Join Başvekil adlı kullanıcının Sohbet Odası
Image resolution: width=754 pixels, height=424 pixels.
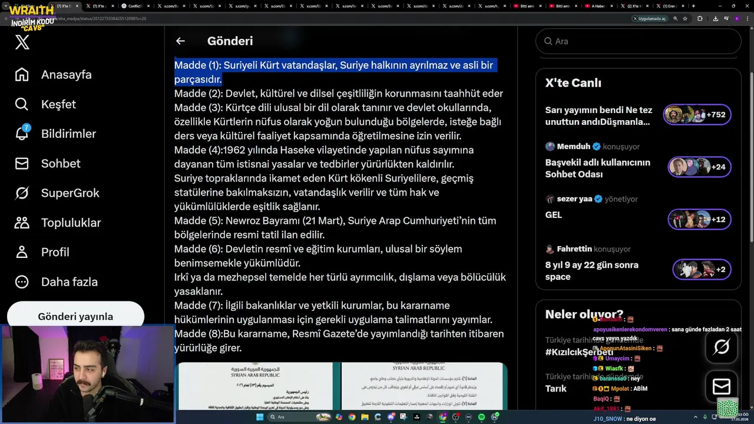597,168
